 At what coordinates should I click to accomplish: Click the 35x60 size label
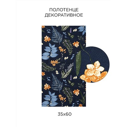pyautogui.click(x=65, y=114)
